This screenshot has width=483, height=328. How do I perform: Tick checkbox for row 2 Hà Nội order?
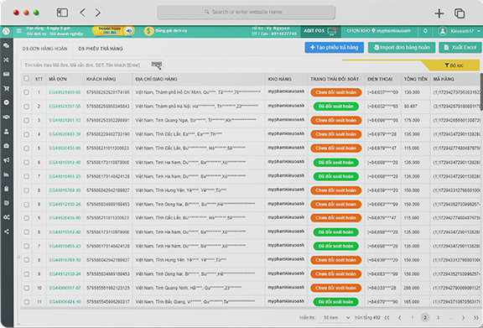27,107
